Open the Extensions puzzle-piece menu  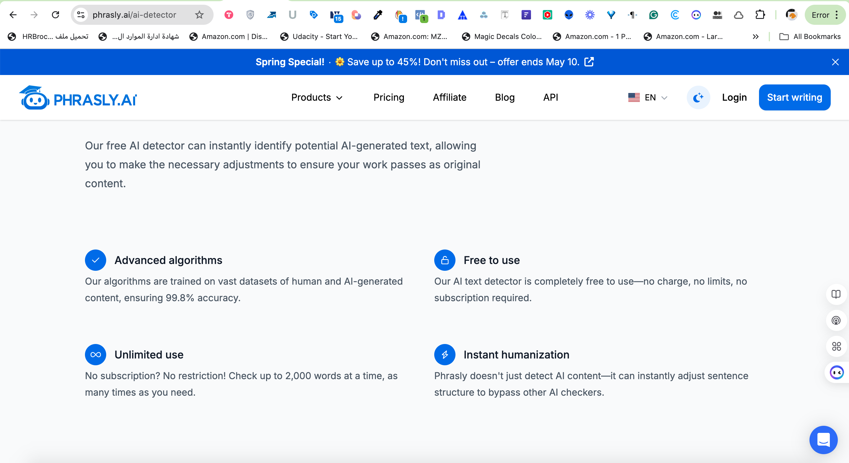pyautogui.click(x=760, y=15)
